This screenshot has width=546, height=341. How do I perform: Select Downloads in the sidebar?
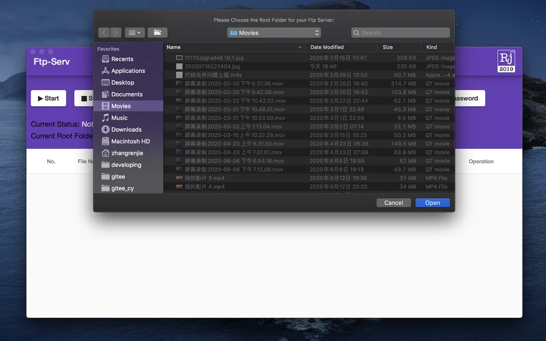[126, 129]
